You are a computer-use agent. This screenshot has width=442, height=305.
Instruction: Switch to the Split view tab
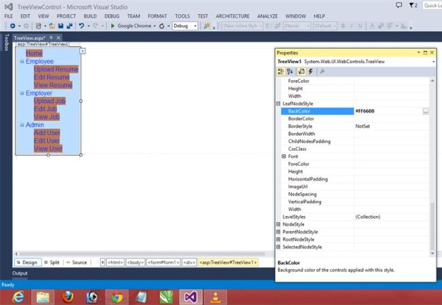(x=52, y=262)
